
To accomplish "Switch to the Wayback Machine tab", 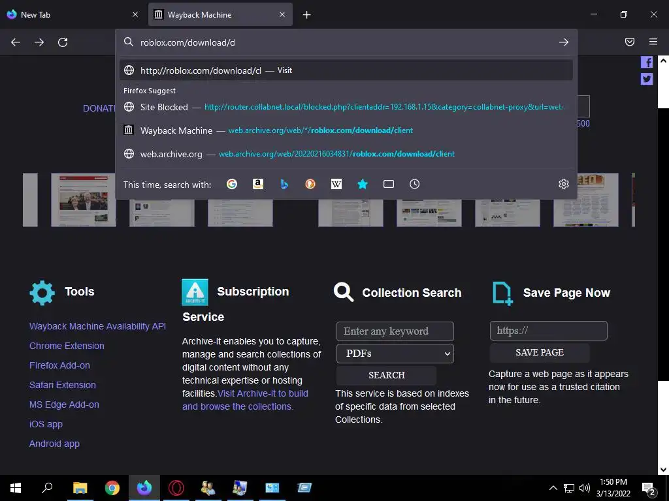I will (220, 14).
